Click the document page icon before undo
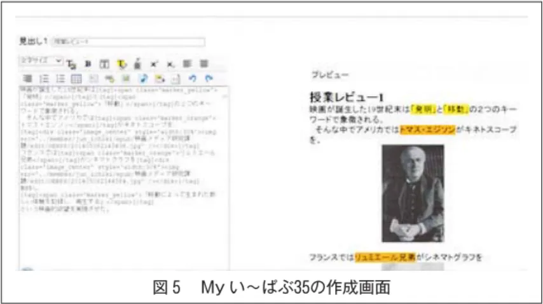543x304 pixels. click(176, 79)
